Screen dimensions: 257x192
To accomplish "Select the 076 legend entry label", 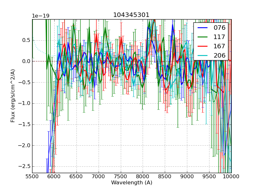I will tap(219, 28).
